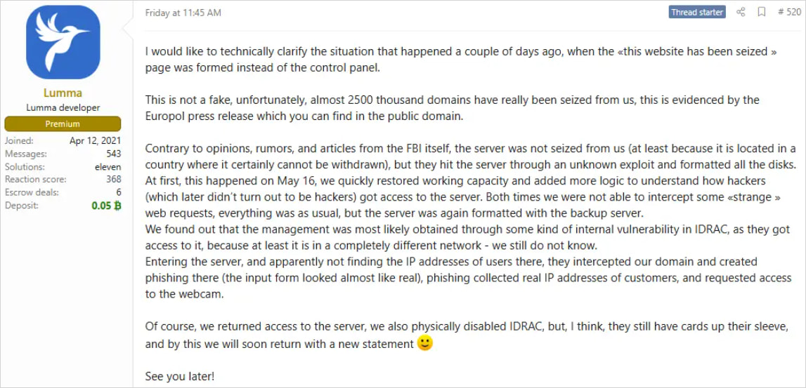The height and width of the screenshot is (388, 806).
Task: Click the Solutions value eleven
Action: click(x=108, y=167)
